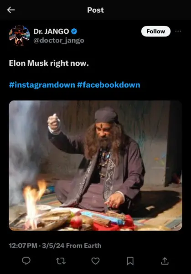Select the Elon Musk right now text

coord(49,63)
